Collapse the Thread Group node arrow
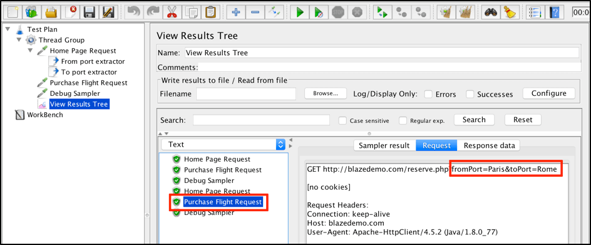The width and height of the screenshot is (591, 245). pos(19,39)
